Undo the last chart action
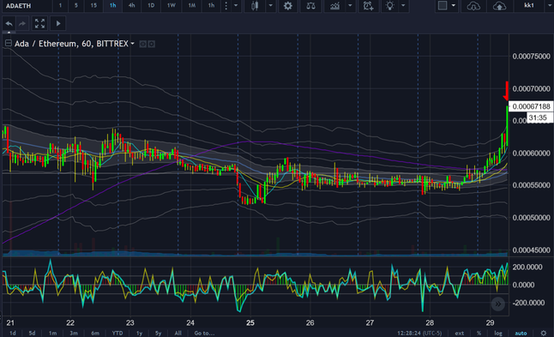This screenshot has width=554, height=337. tap(9, 24)
